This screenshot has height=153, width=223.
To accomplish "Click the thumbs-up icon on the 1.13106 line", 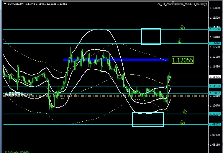I will [183, 27].
